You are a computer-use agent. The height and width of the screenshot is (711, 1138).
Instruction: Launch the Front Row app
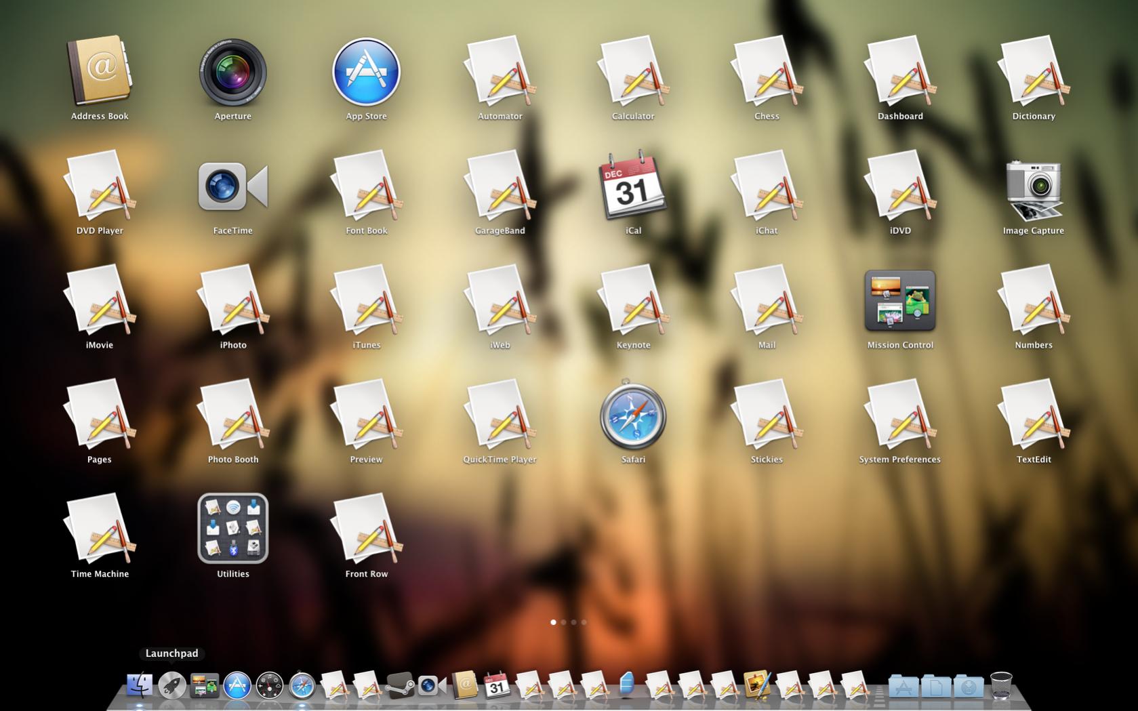point(367,529)
